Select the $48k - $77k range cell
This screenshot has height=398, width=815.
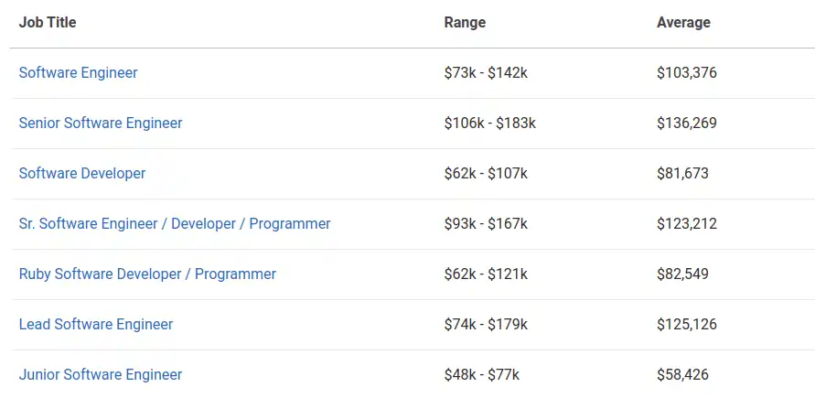point(482,374)
